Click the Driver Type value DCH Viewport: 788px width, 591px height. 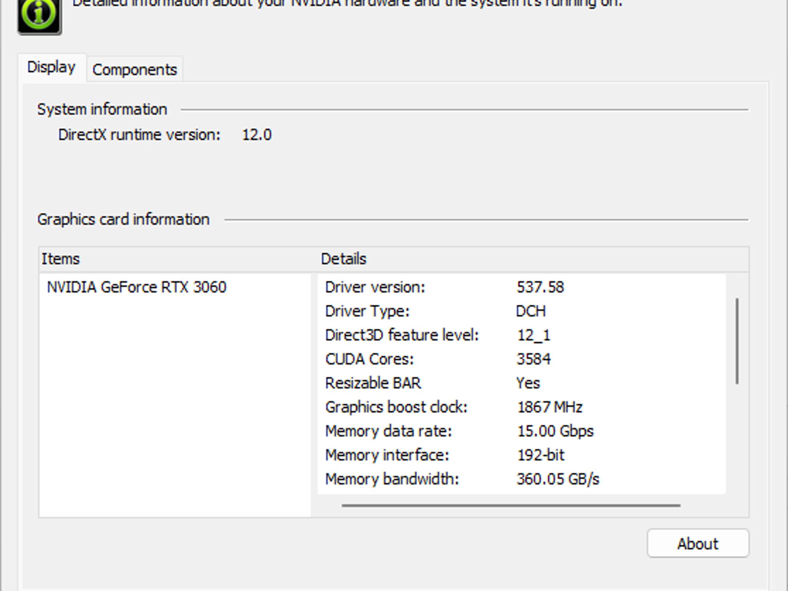pos(531,311)
